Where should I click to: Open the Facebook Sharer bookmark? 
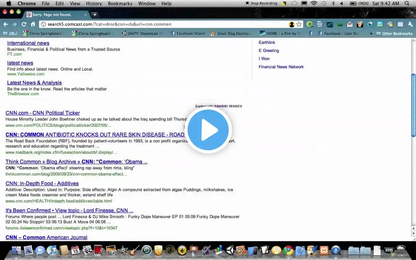pos(188,34)
